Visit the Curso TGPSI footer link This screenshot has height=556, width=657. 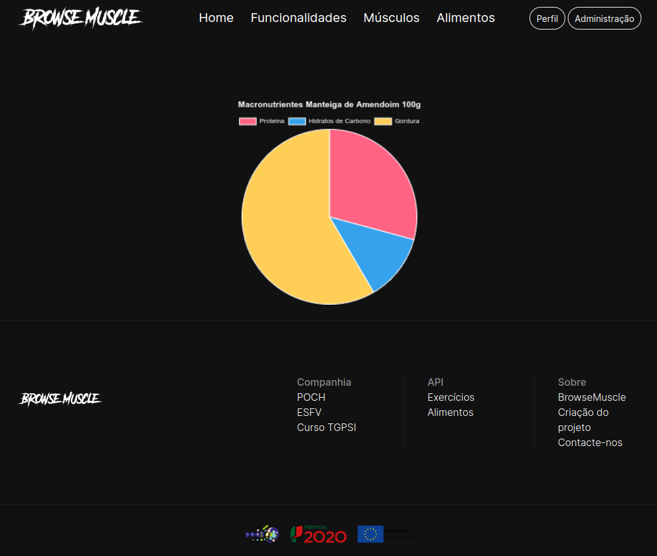pos(327,428)
